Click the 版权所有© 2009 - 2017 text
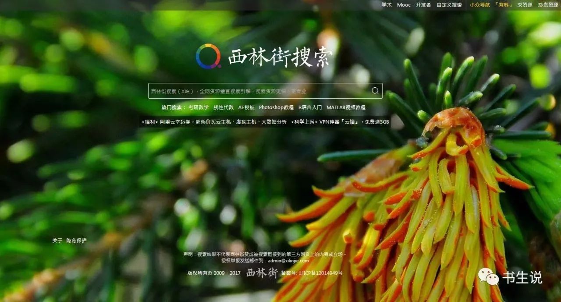 point(214,273)
